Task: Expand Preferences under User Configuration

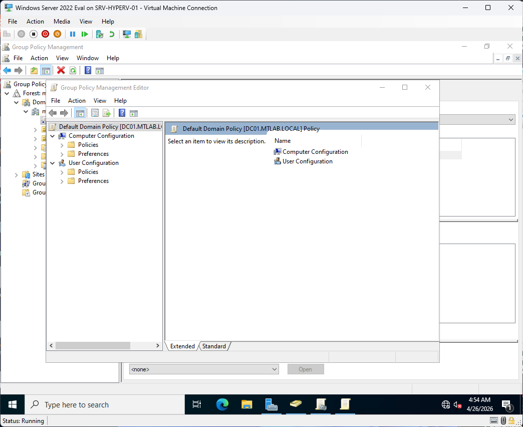Action: point(62,181)
